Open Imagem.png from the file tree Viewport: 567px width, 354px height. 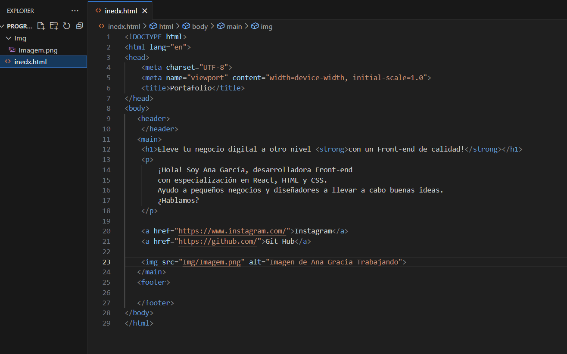tap(38, 50)
